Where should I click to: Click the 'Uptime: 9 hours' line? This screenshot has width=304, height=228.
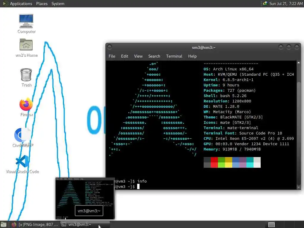(221, 85)
